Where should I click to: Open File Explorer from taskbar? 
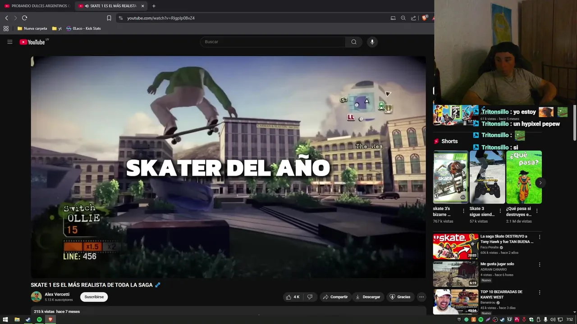coord(17,319)
